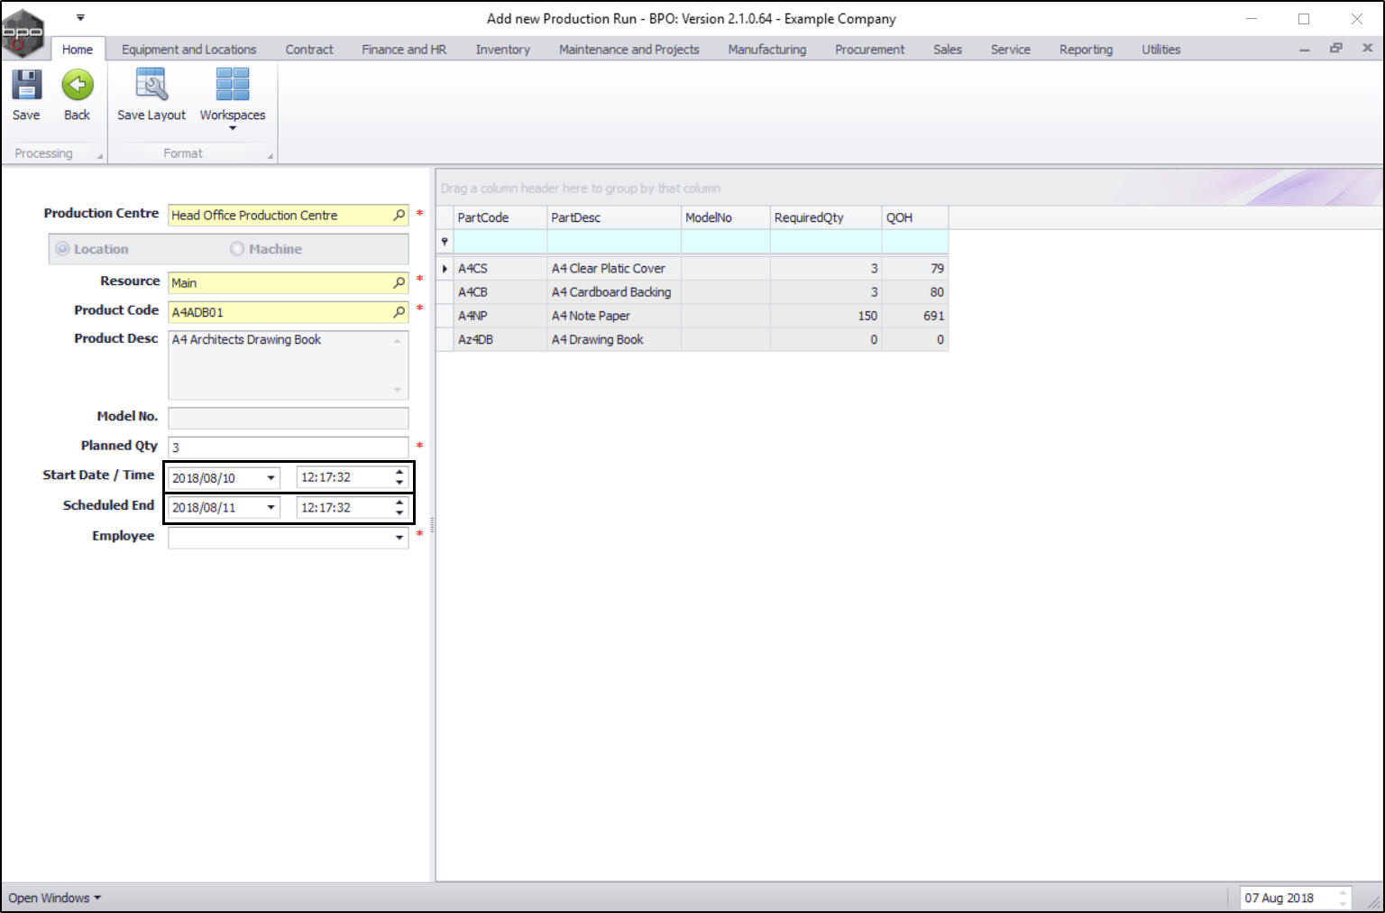Open the Inventory tab
This screenshot has height=913, width=1385.
(x=503, y=50)
